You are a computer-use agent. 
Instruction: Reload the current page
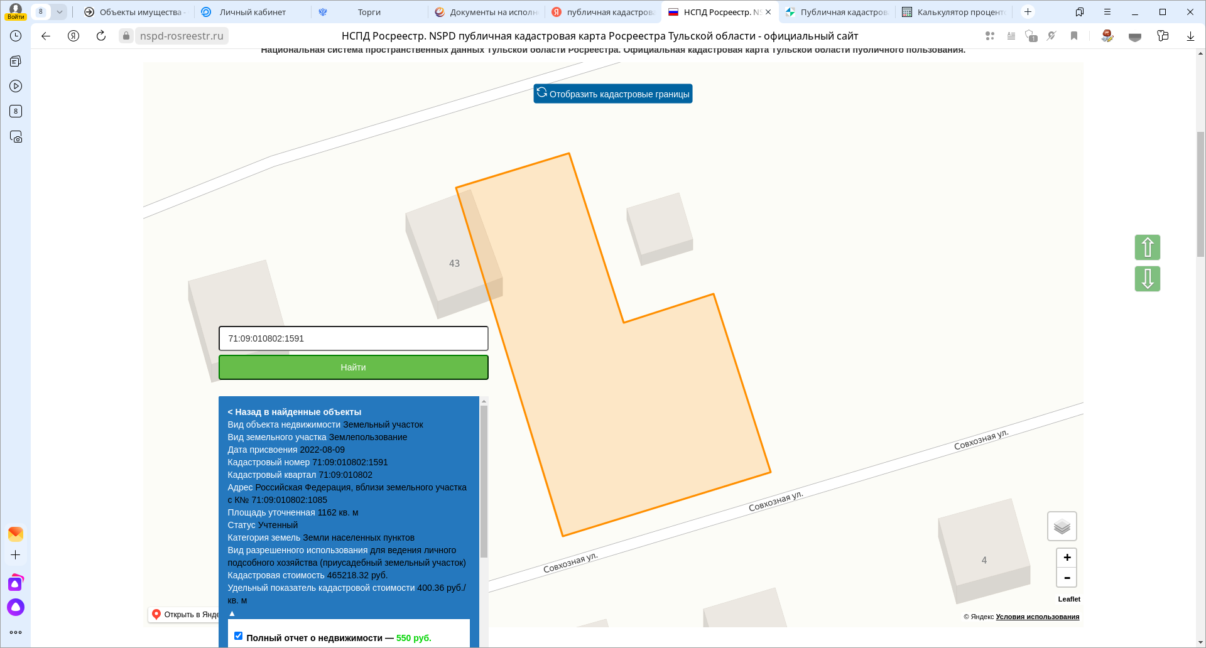click(101, 36)
